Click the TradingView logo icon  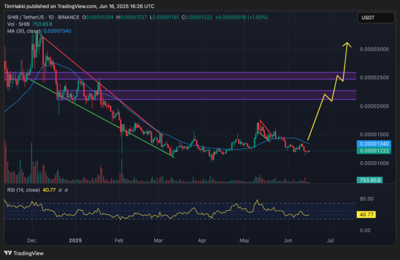tap(8, 253)
